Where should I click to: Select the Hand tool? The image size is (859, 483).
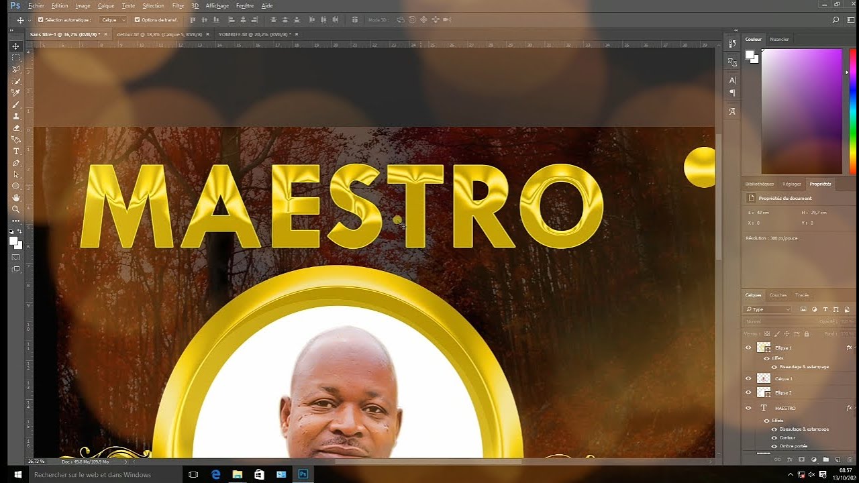click(x=16, y=198)
